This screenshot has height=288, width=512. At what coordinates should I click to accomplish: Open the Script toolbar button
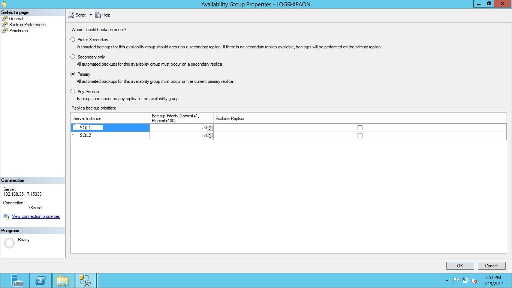click(x=77, y=15)
